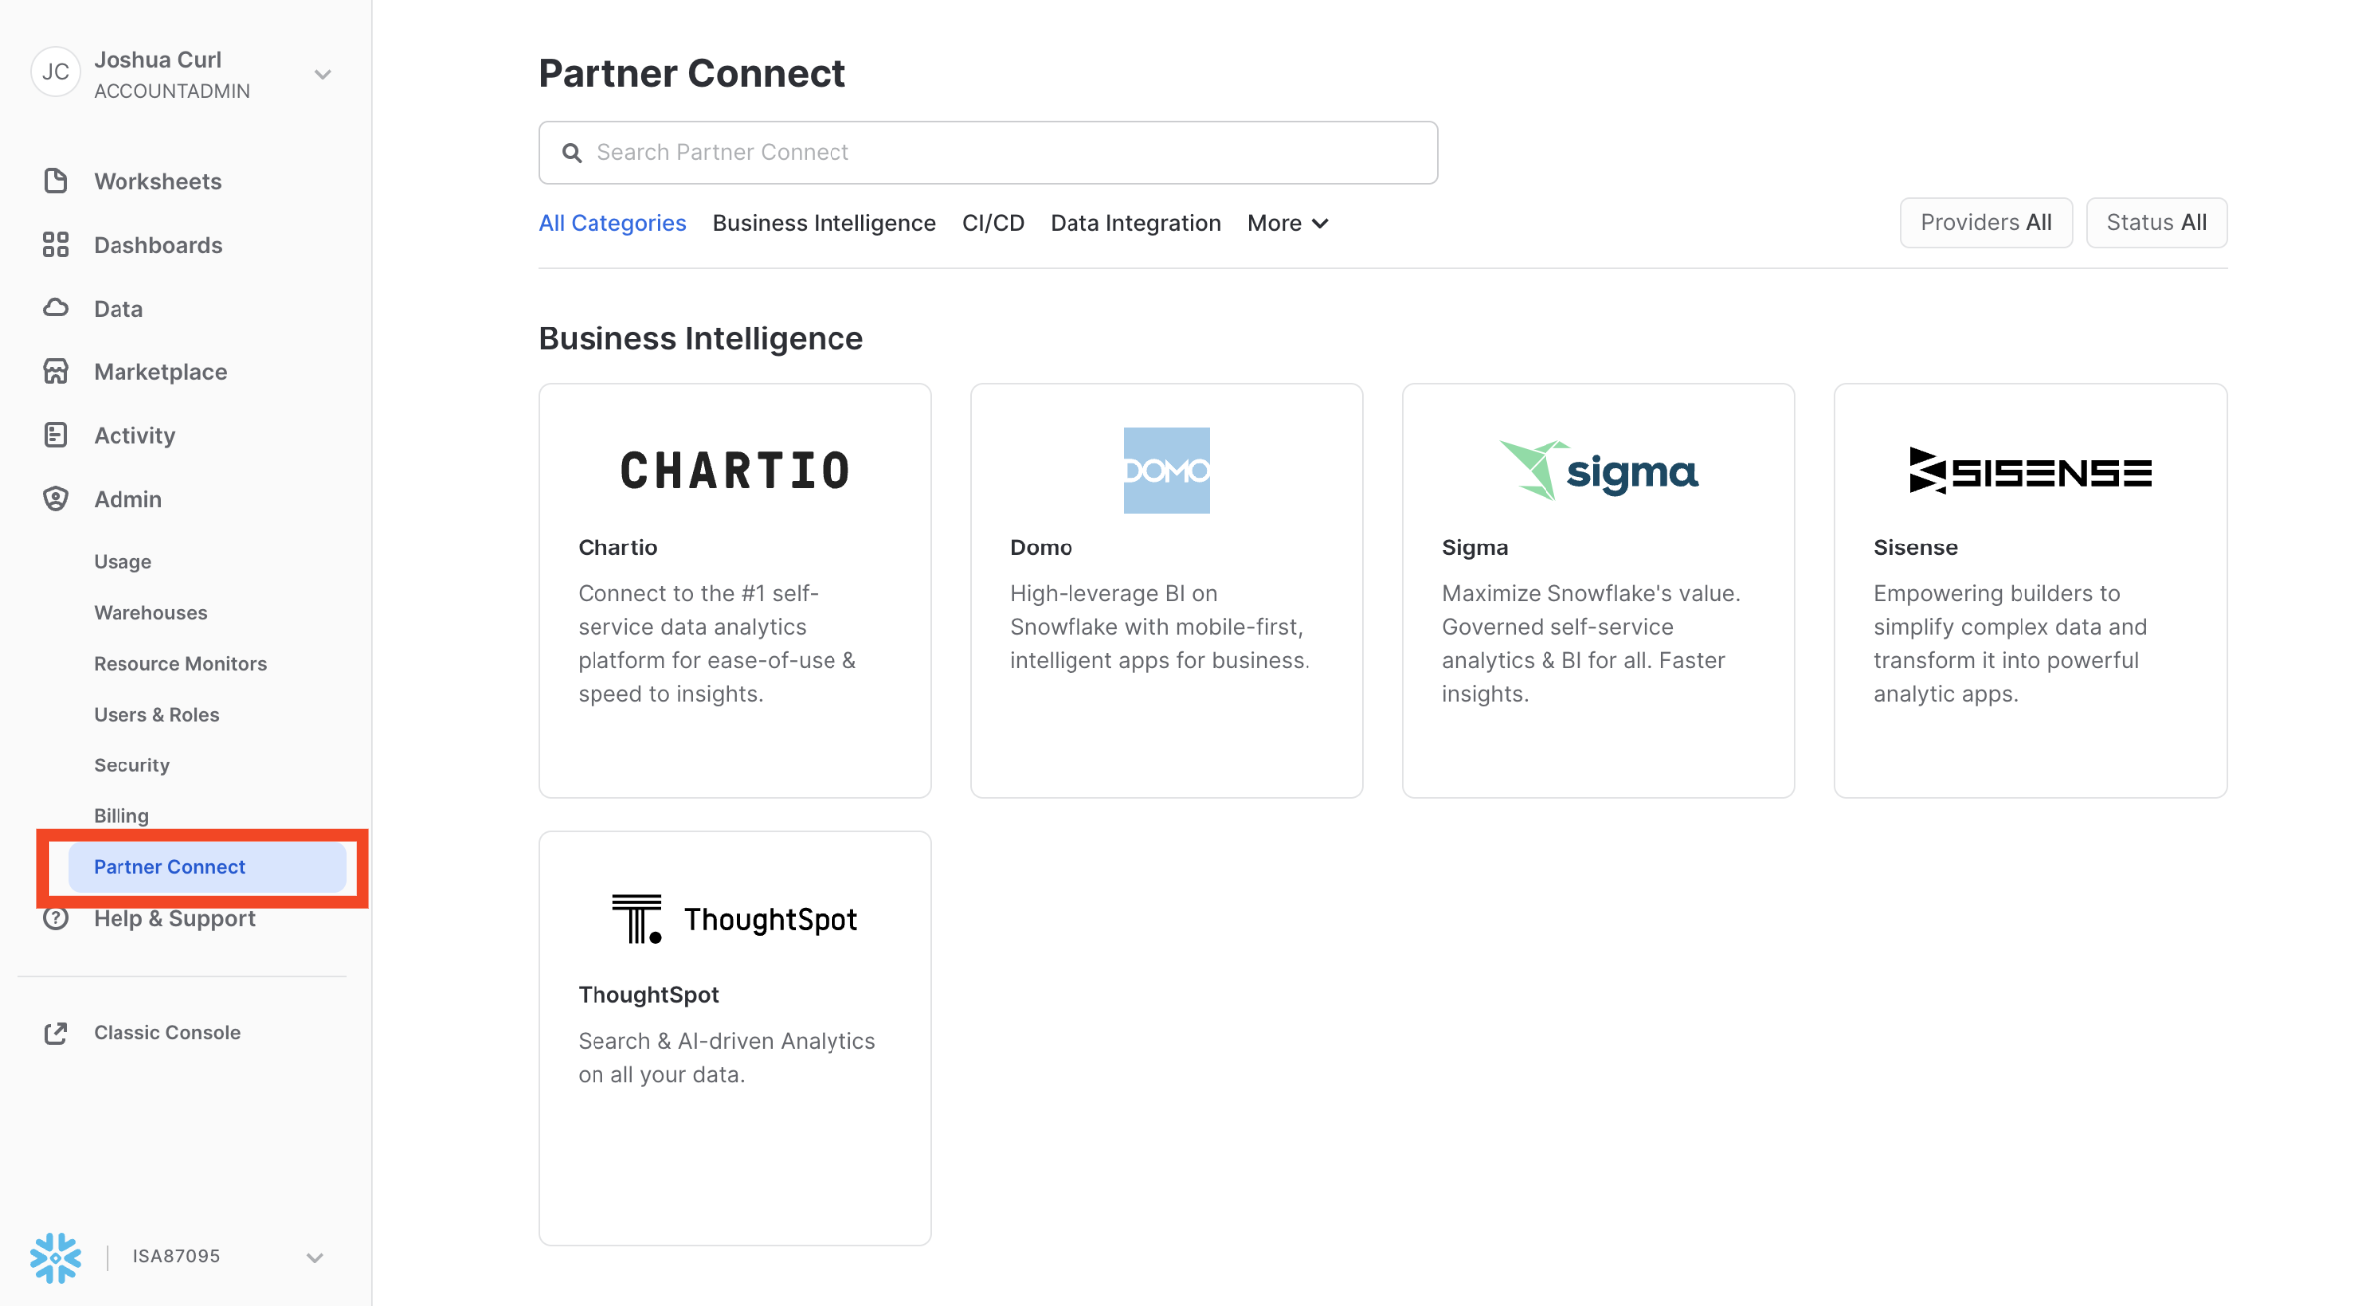Open the CI/CD category
Viewport: 2378px width, 1306px height.
click(992, 222)
